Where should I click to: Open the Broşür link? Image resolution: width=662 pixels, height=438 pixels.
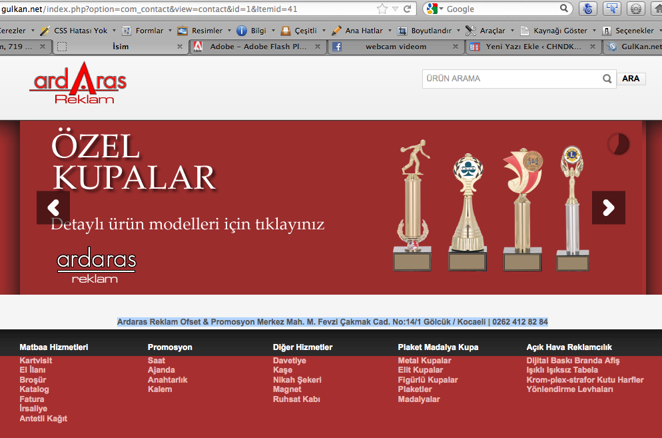tap(33, 380)
